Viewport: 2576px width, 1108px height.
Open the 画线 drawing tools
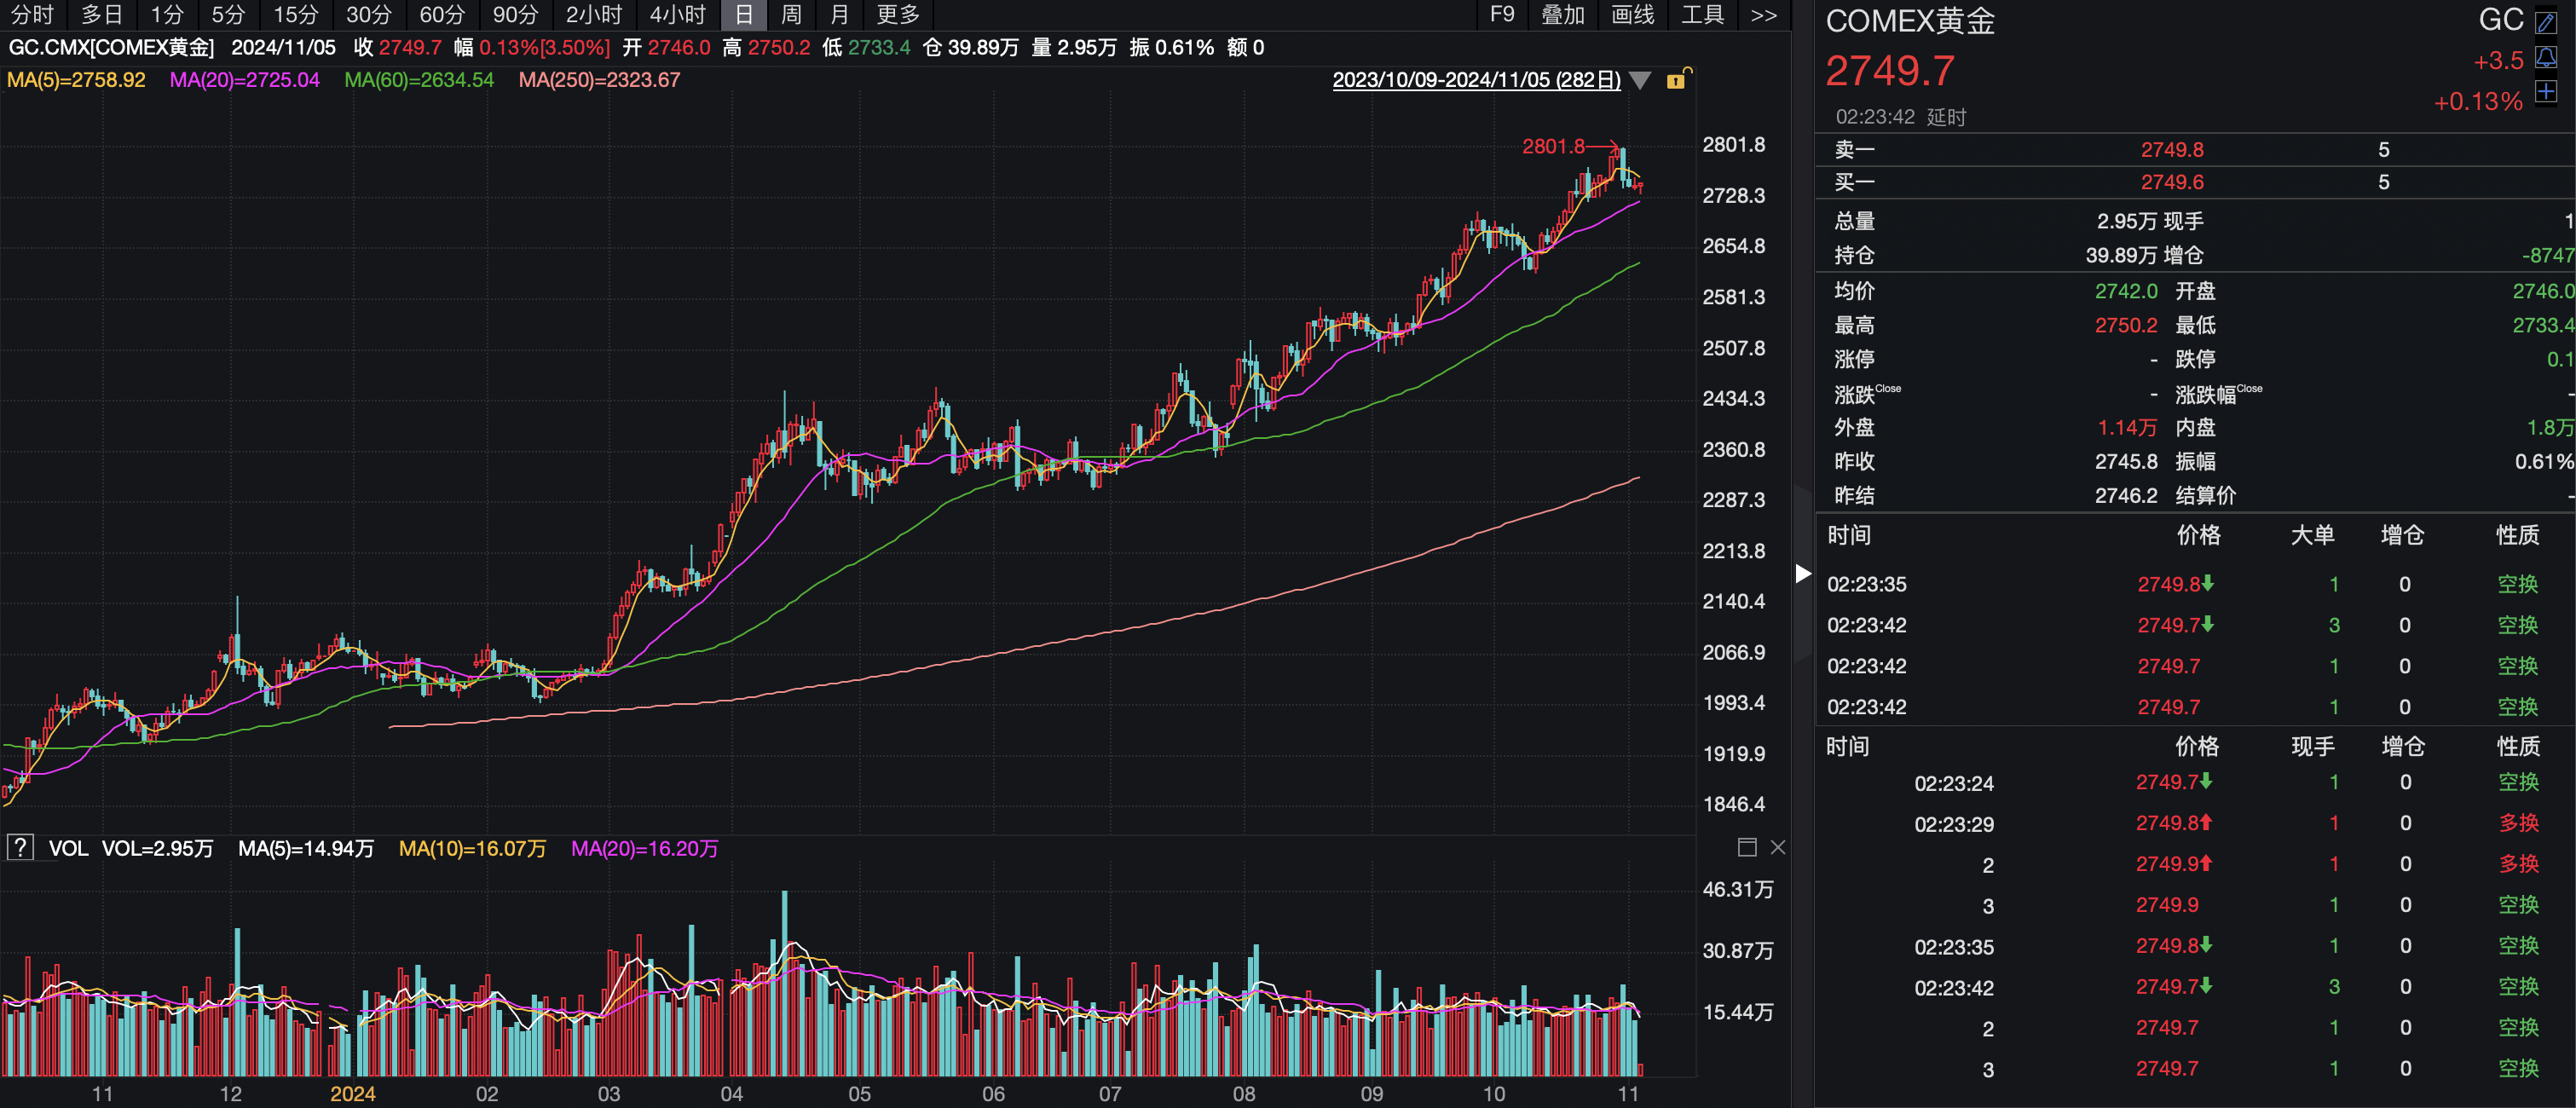point(1632,15)
